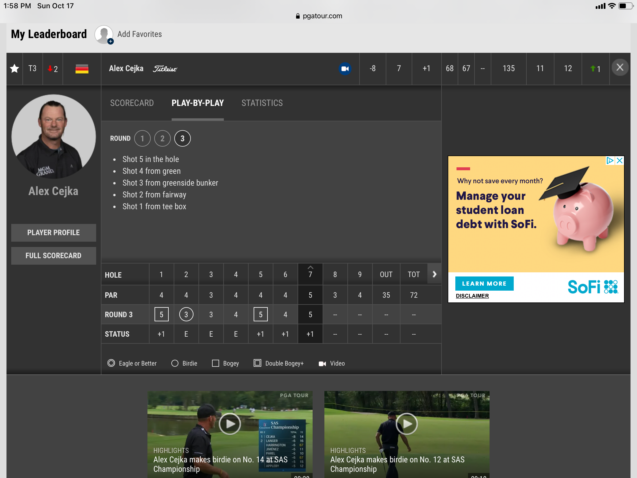Select Round 1 circle button
Image resolution: width=637 pixels, height=478 pixels.
[142, 139]
